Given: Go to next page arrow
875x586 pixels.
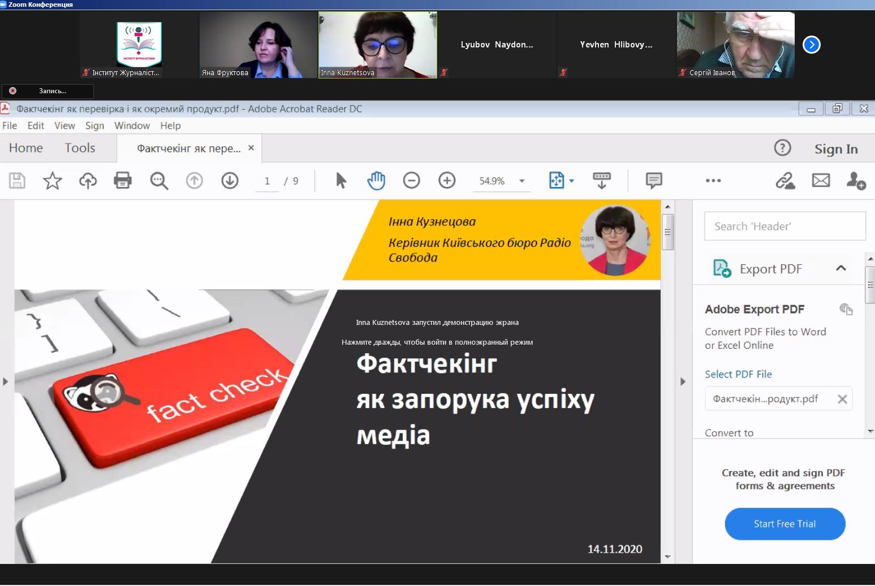Looking at the screenshot, I should click(230, 181).
